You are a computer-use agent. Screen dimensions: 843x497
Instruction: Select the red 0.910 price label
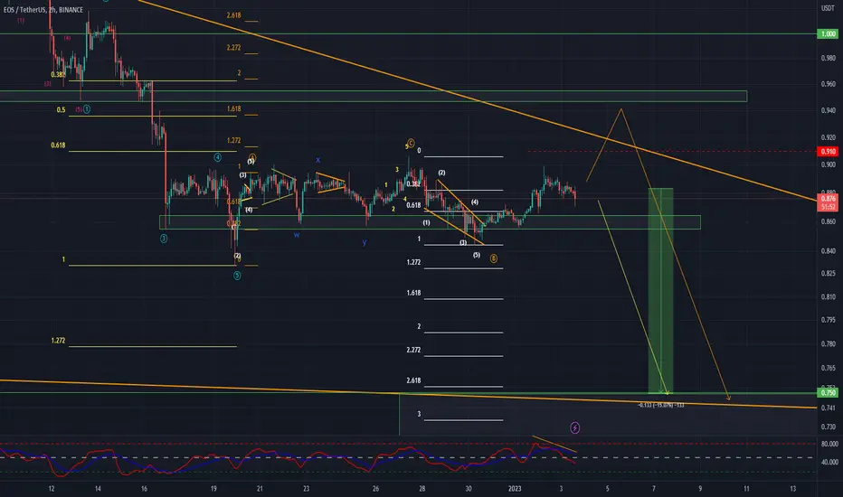[x=828, y=152]
